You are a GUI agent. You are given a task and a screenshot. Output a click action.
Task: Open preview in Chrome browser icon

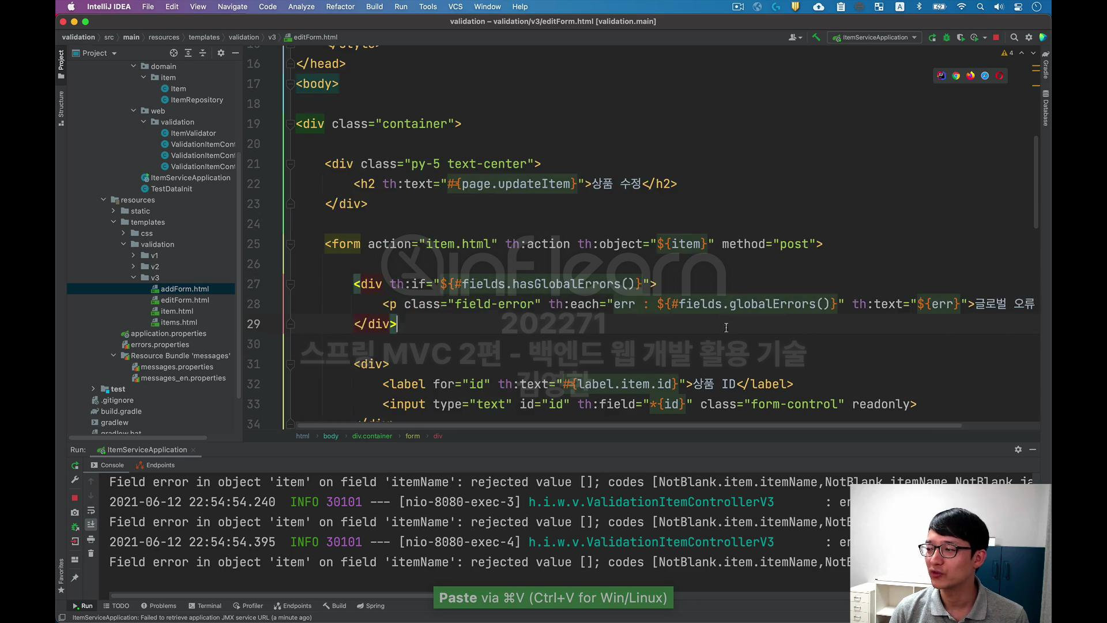pyautogui.click(x=956, y=76)
